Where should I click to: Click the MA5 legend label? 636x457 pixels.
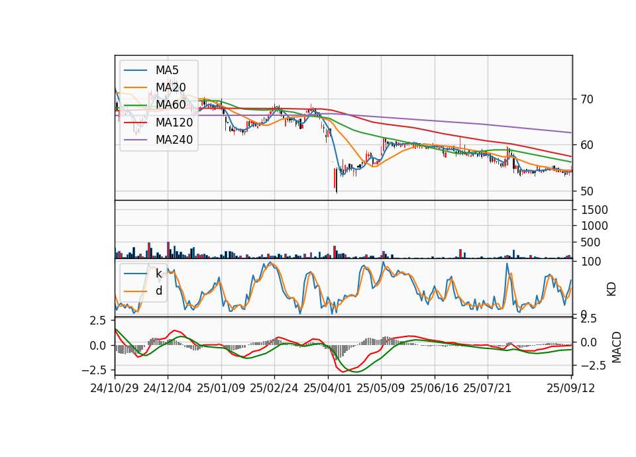pyautogui.click(x=167, y=70)
